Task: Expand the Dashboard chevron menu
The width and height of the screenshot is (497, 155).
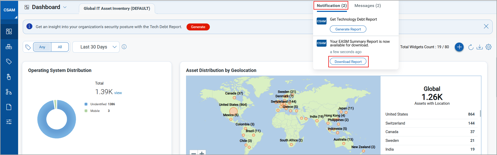Action: (65, 7)
